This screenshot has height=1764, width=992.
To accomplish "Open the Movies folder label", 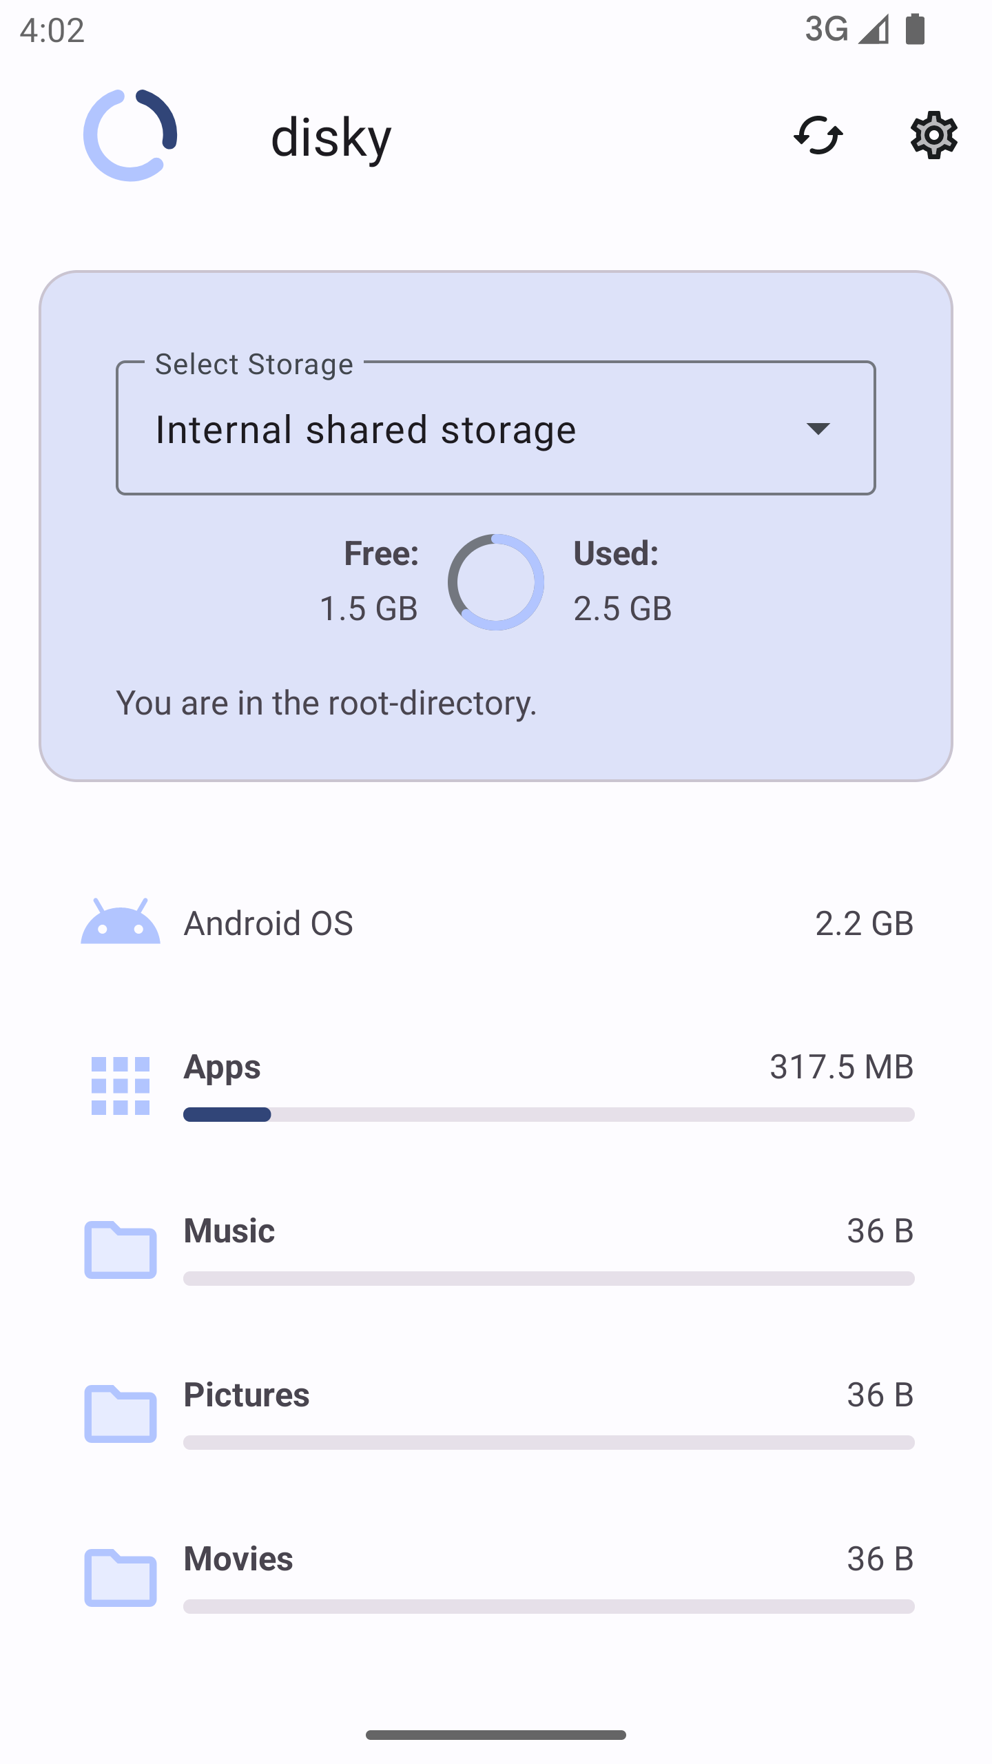I will tap(238, 1559).
